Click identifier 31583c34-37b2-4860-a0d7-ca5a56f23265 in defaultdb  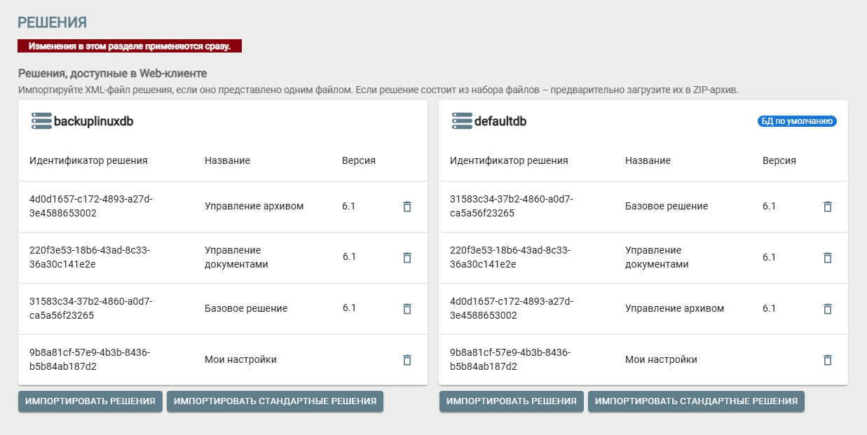pyautogui.click(x=503, y=206)
